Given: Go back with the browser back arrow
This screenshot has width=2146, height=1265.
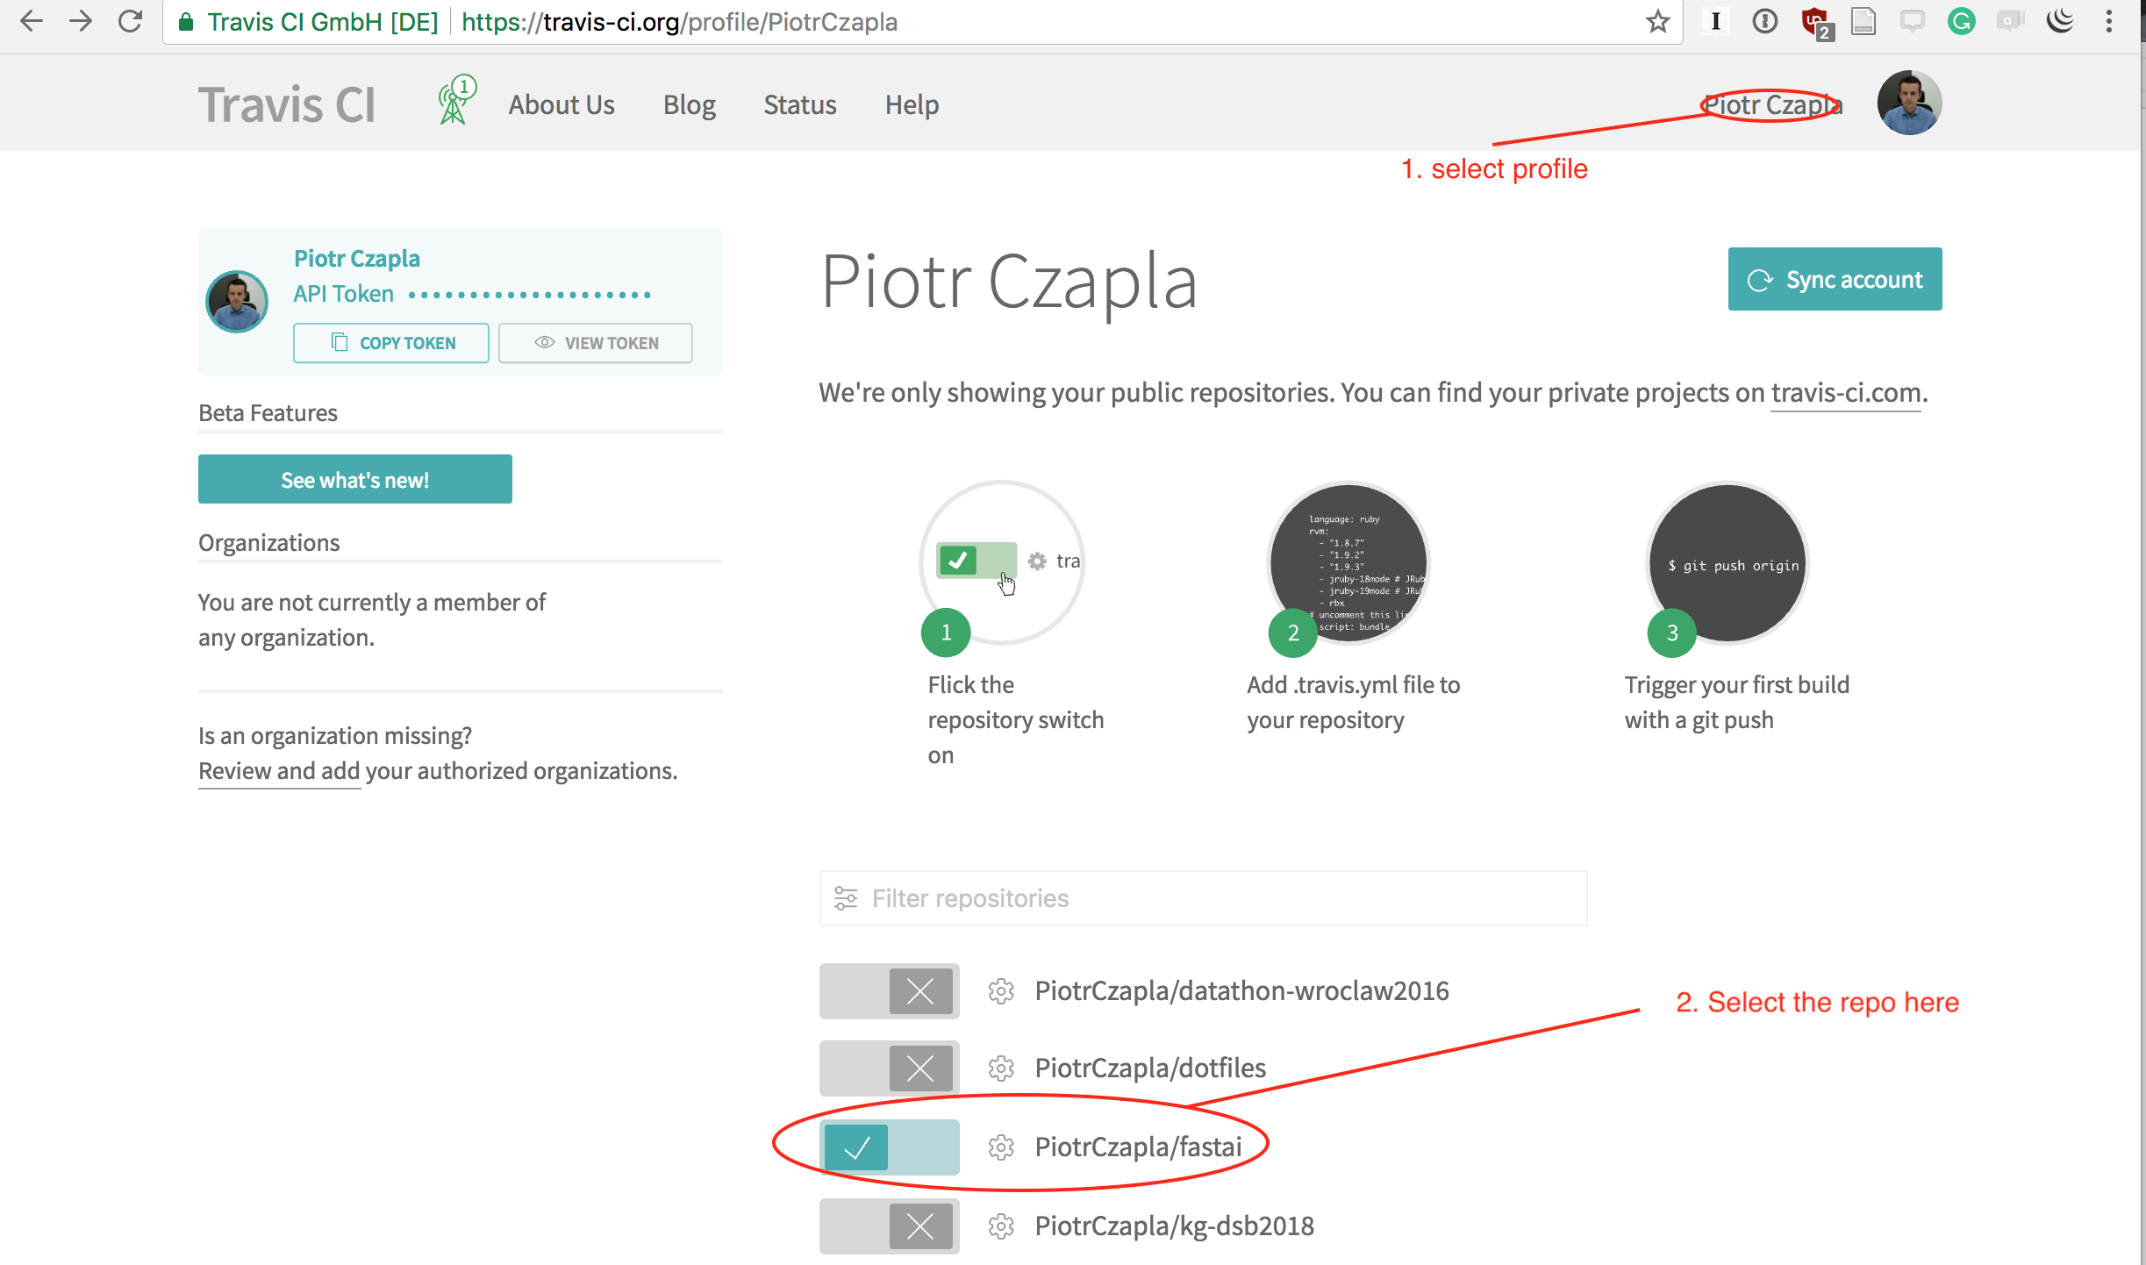Looking at the screenshot, I should 31,21.
